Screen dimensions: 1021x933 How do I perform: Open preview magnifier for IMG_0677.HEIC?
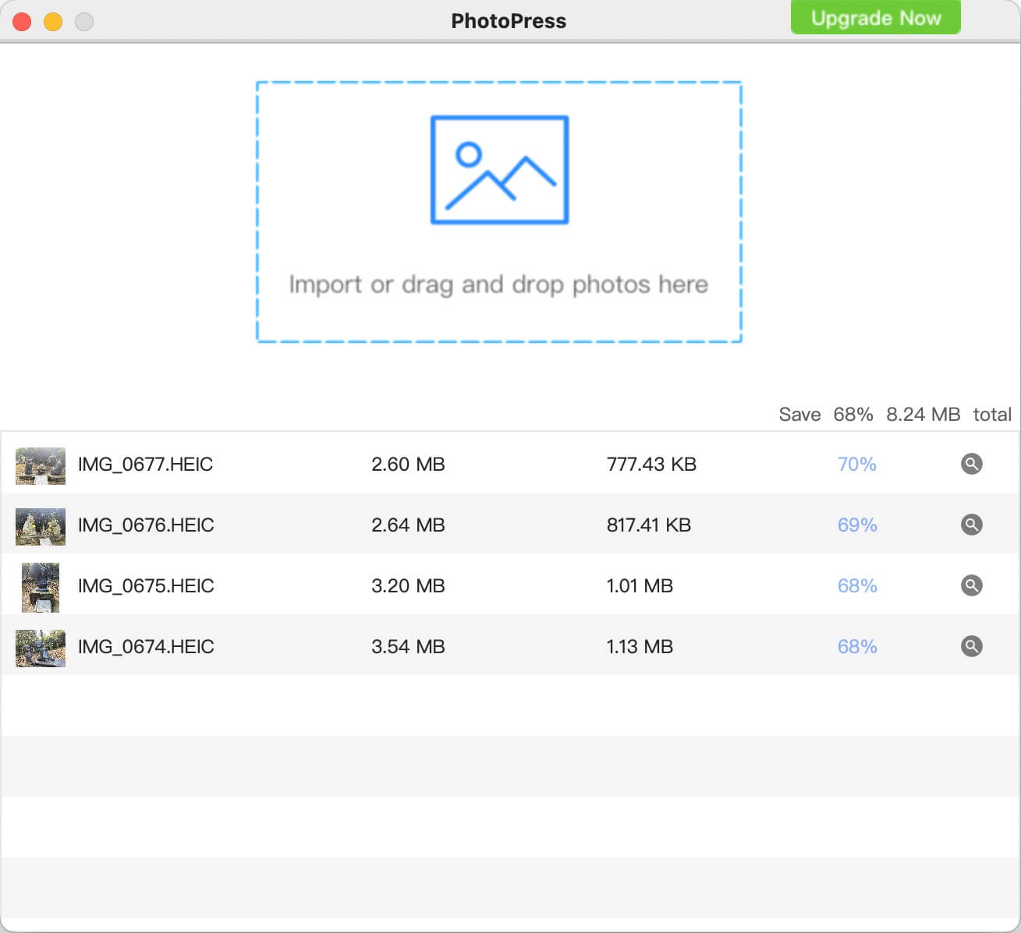tap(971, 464)
